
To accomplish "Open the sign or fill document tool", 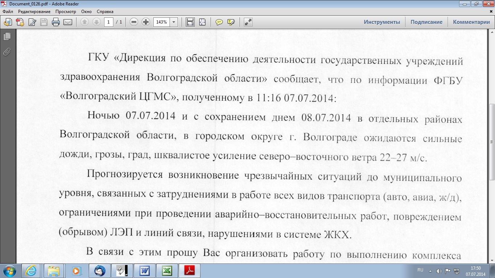I will coord(32,22).
